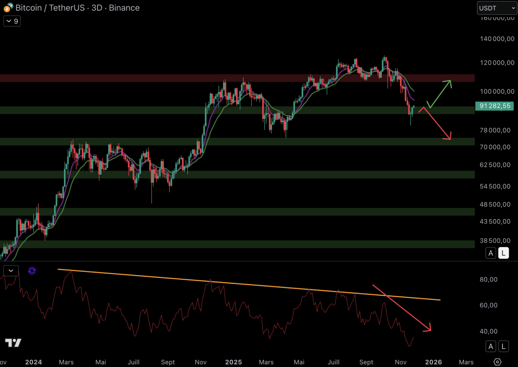518x367 pixels.
Task: Toggle log scale L on the price pane
Action: [503, 253]
